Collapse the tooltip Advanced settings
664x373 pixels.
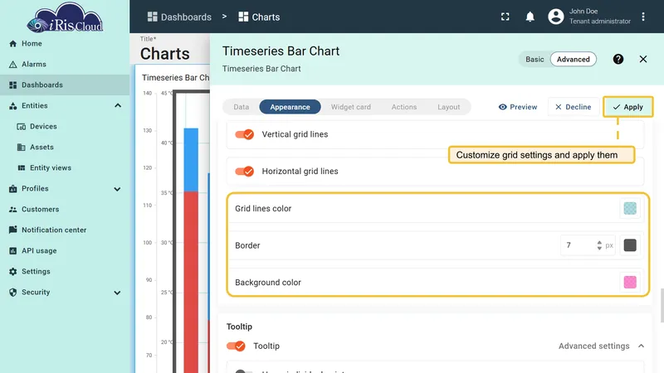[641, 346]
